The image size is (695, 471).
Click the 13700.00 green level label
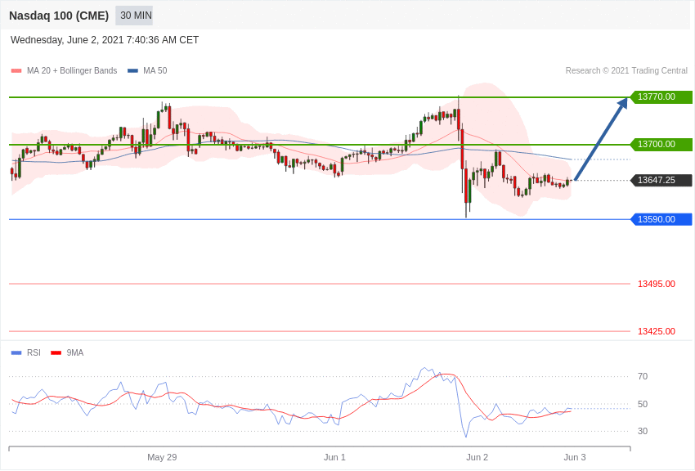tap(661, 144)
